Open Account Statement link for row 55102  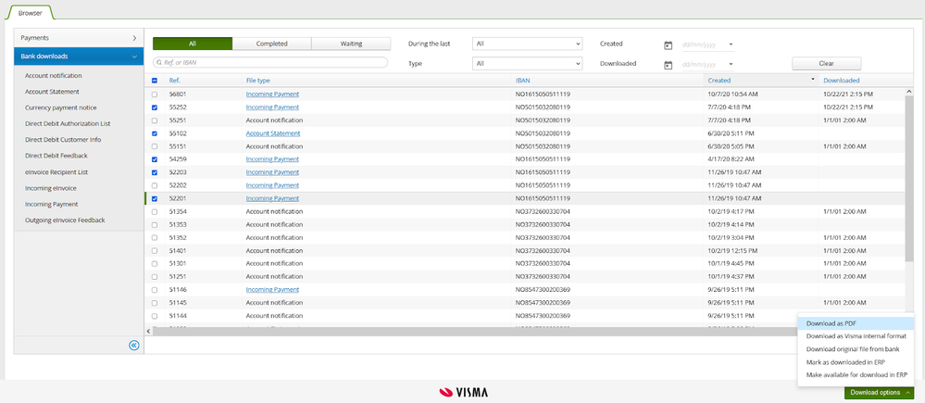(x=272, y=133)
